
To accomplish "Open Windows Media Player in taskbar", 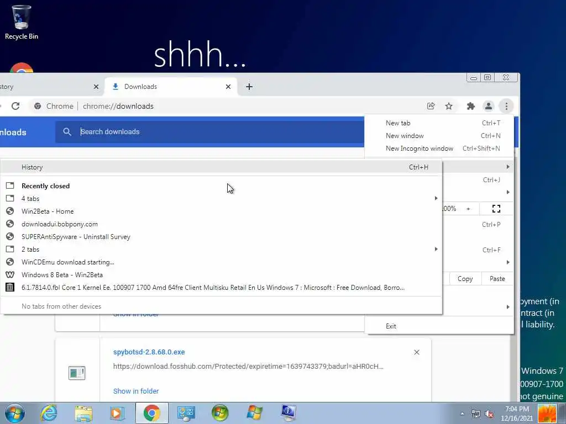I will [x=117, y=413].
